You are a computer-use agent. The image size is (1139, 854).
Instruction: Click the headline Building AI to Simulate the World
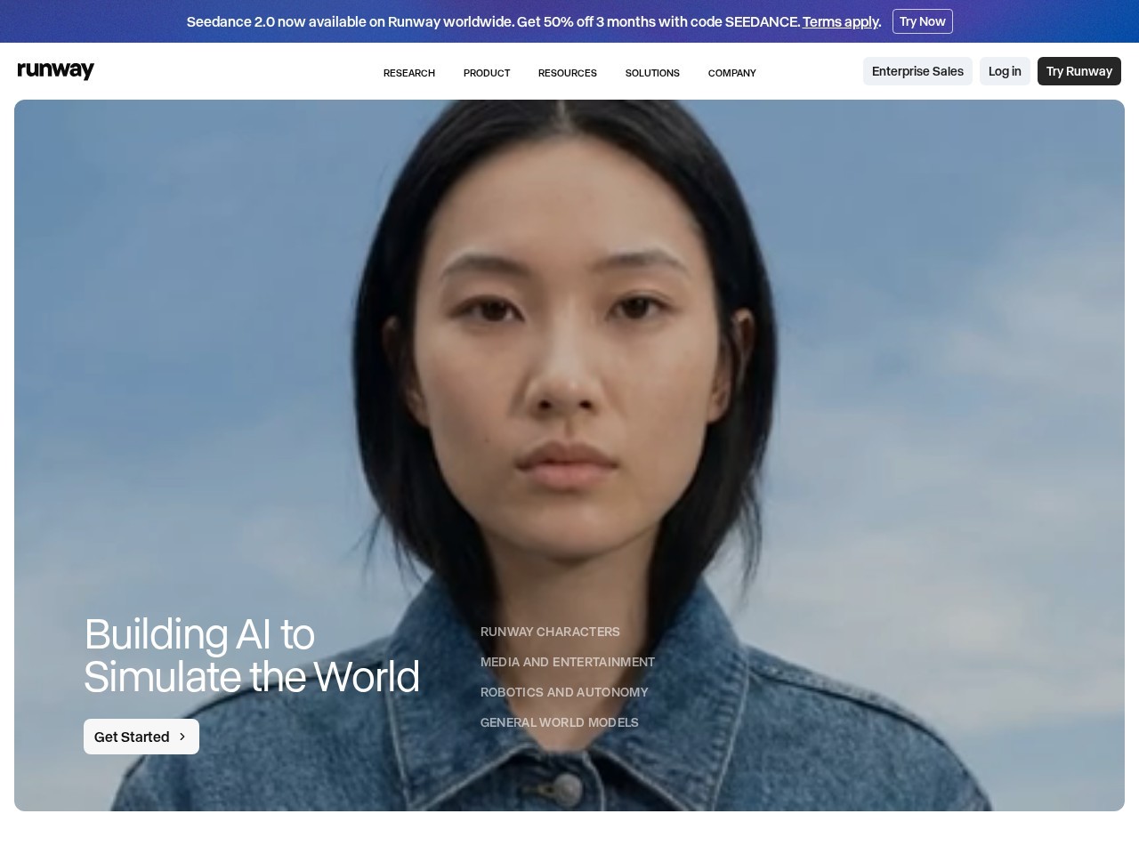(252, 656)
